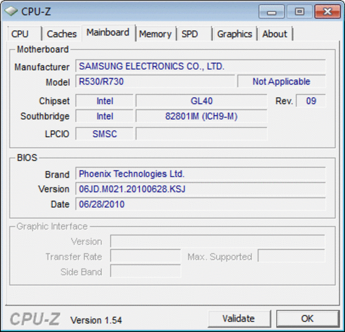
Task: Click the Validate button
Action: tap(239, 319)
